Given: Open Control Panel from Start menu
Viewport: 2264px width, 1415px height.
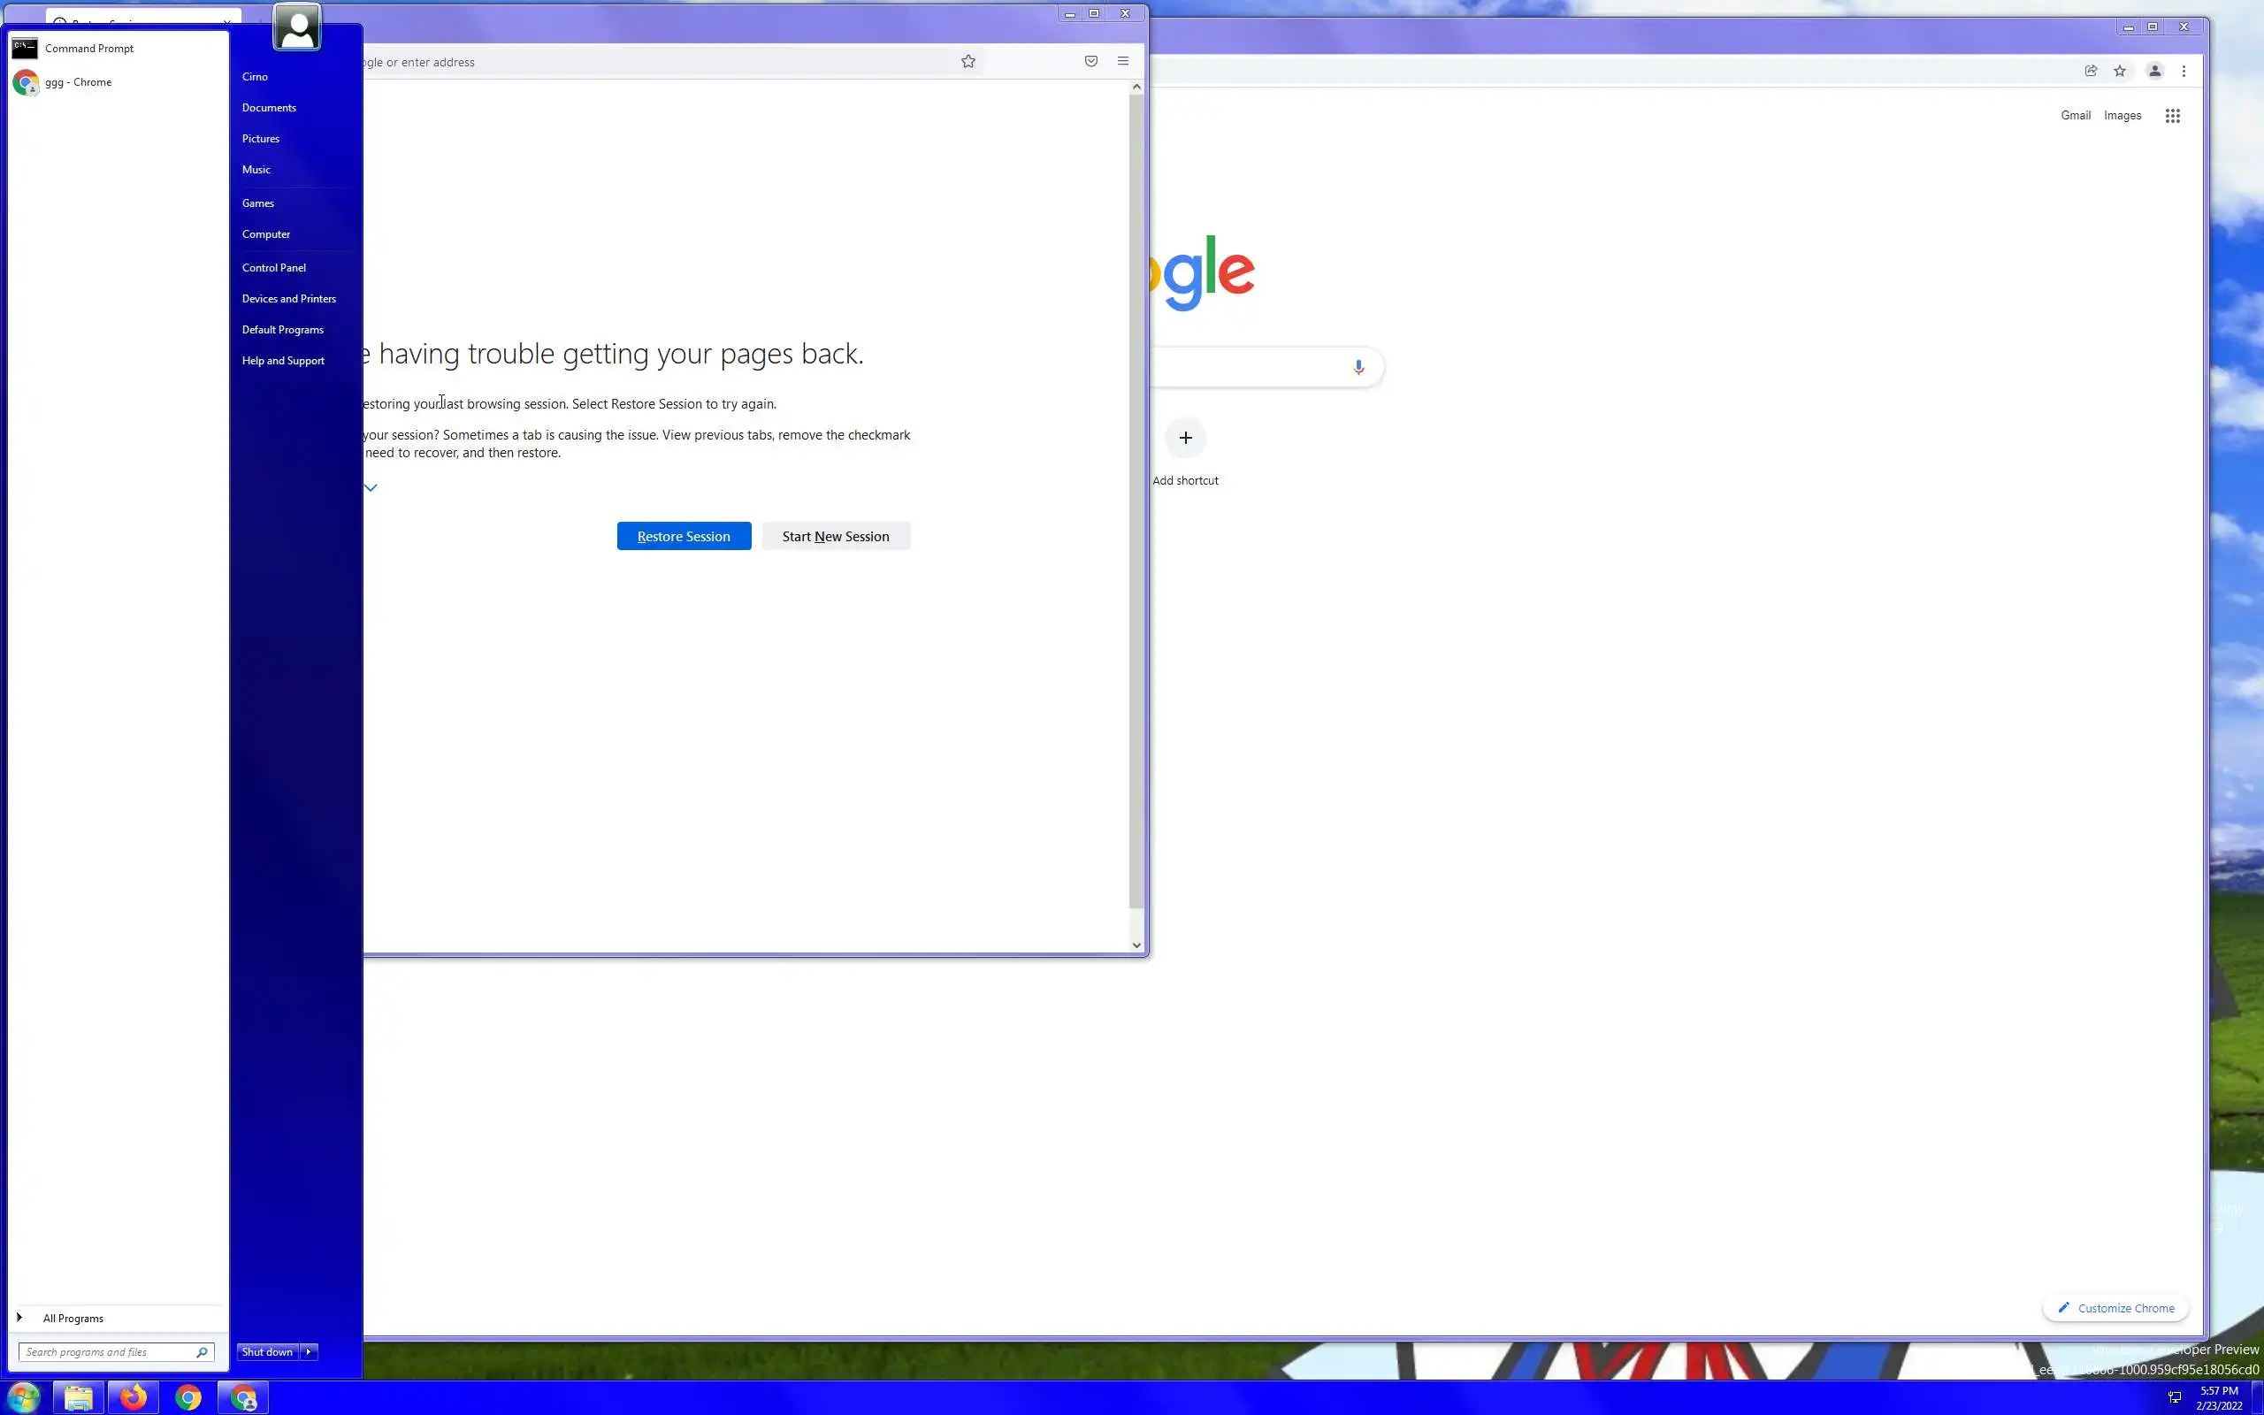Looking at the screenshot, I should pos(273,268).
